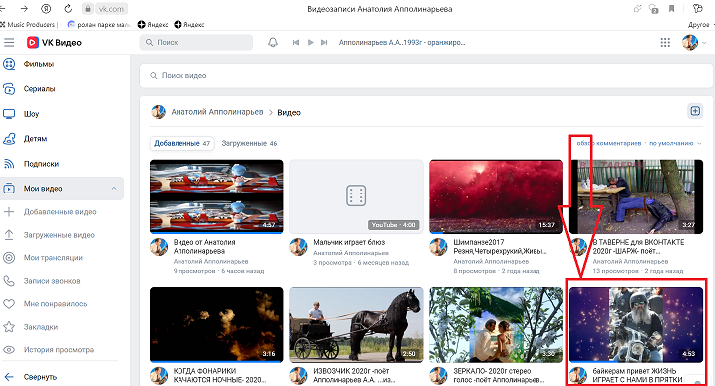Open the Шимпанзе2017 red video thumbnail
This screenshot has width=715, height=386.
tap(497, 196)
